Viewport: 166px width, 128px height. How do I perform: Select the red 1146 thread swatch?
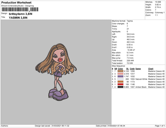tap(120, 84)
